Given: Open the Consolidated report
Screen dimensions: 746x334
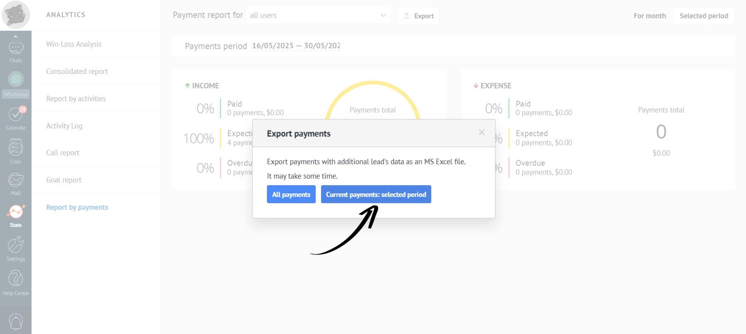Looking at the screenshot, I should pos(77,72).
